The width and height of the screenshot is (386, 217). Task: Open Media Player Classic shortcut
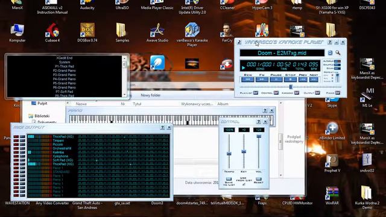[x=157, y=5]
